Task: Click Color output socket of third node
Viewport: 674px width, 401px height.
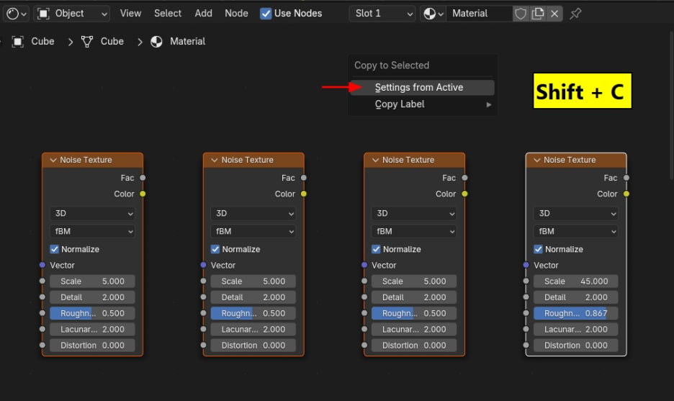Action: pyautogui.click(x=464, y=194)
